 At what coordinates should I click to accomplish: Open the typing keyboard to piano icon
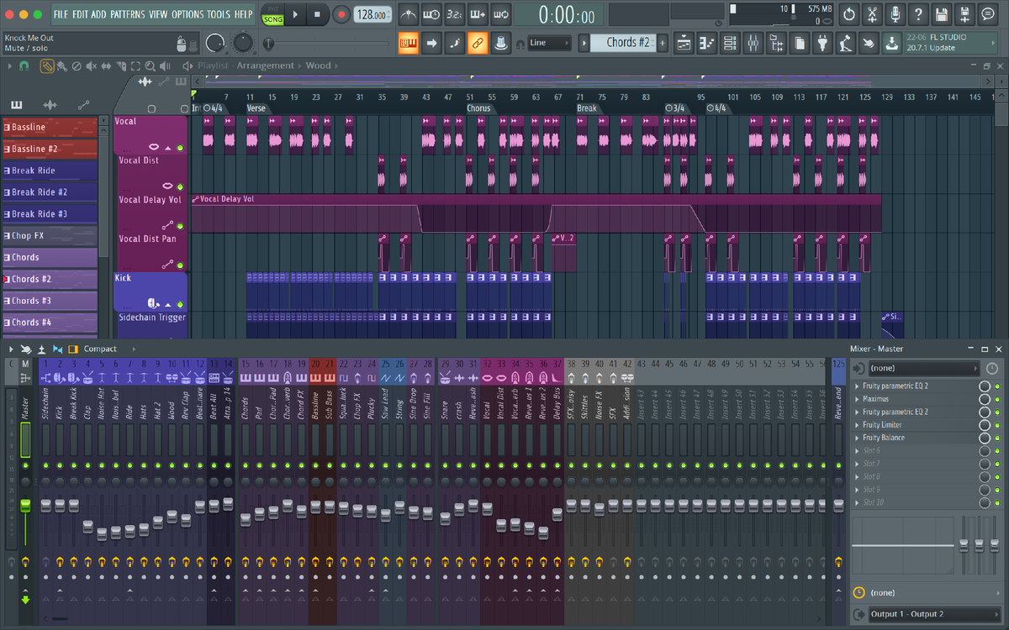pyautogui.click(x=409, y=43)
